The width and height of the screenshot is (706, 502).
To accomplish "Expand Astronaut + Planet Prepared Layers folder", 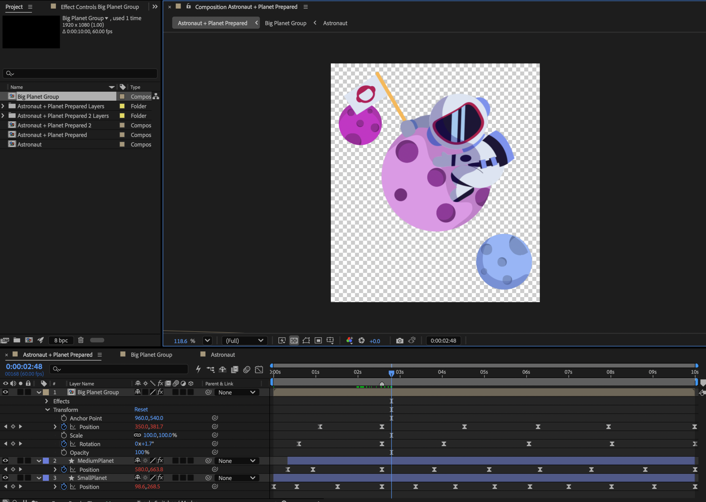I will [3, 106].
